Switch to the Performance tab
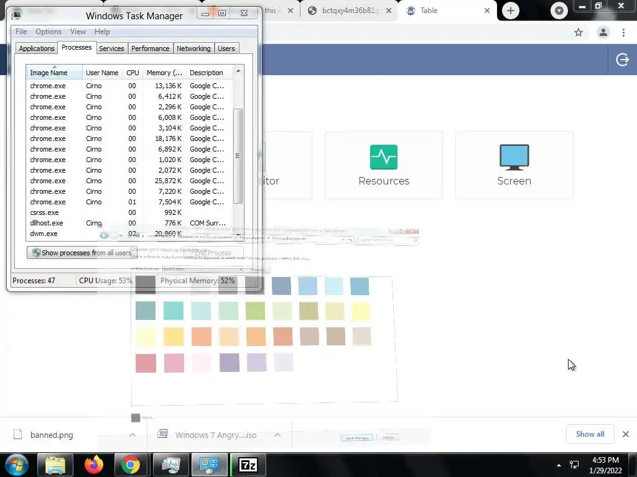This screenshot has width=637, height=477. click(x=151, y=48)
